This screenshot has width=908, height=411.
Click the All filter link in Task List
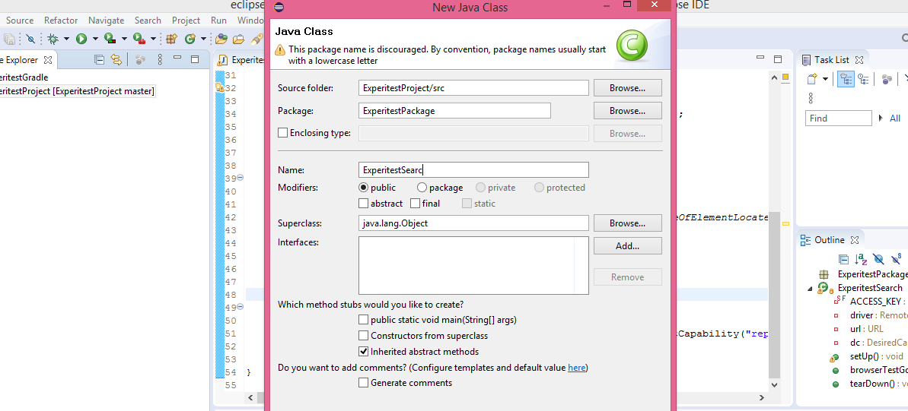click(895, 118)
